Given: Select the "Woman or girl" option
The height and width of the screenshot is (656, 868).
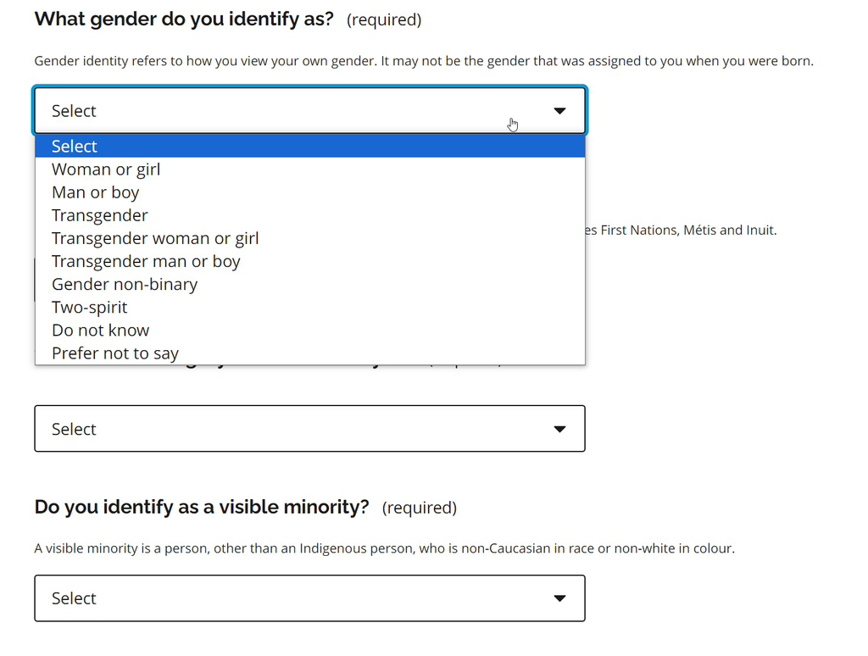Looking at the screenshot, I should pos(106,170).
